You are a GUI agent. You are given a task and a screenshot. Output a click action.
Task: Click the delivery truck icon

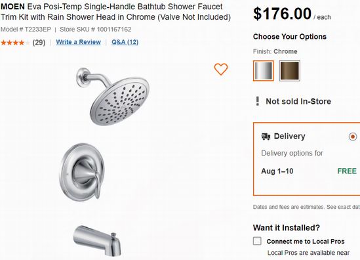click(x=266, y=137)
